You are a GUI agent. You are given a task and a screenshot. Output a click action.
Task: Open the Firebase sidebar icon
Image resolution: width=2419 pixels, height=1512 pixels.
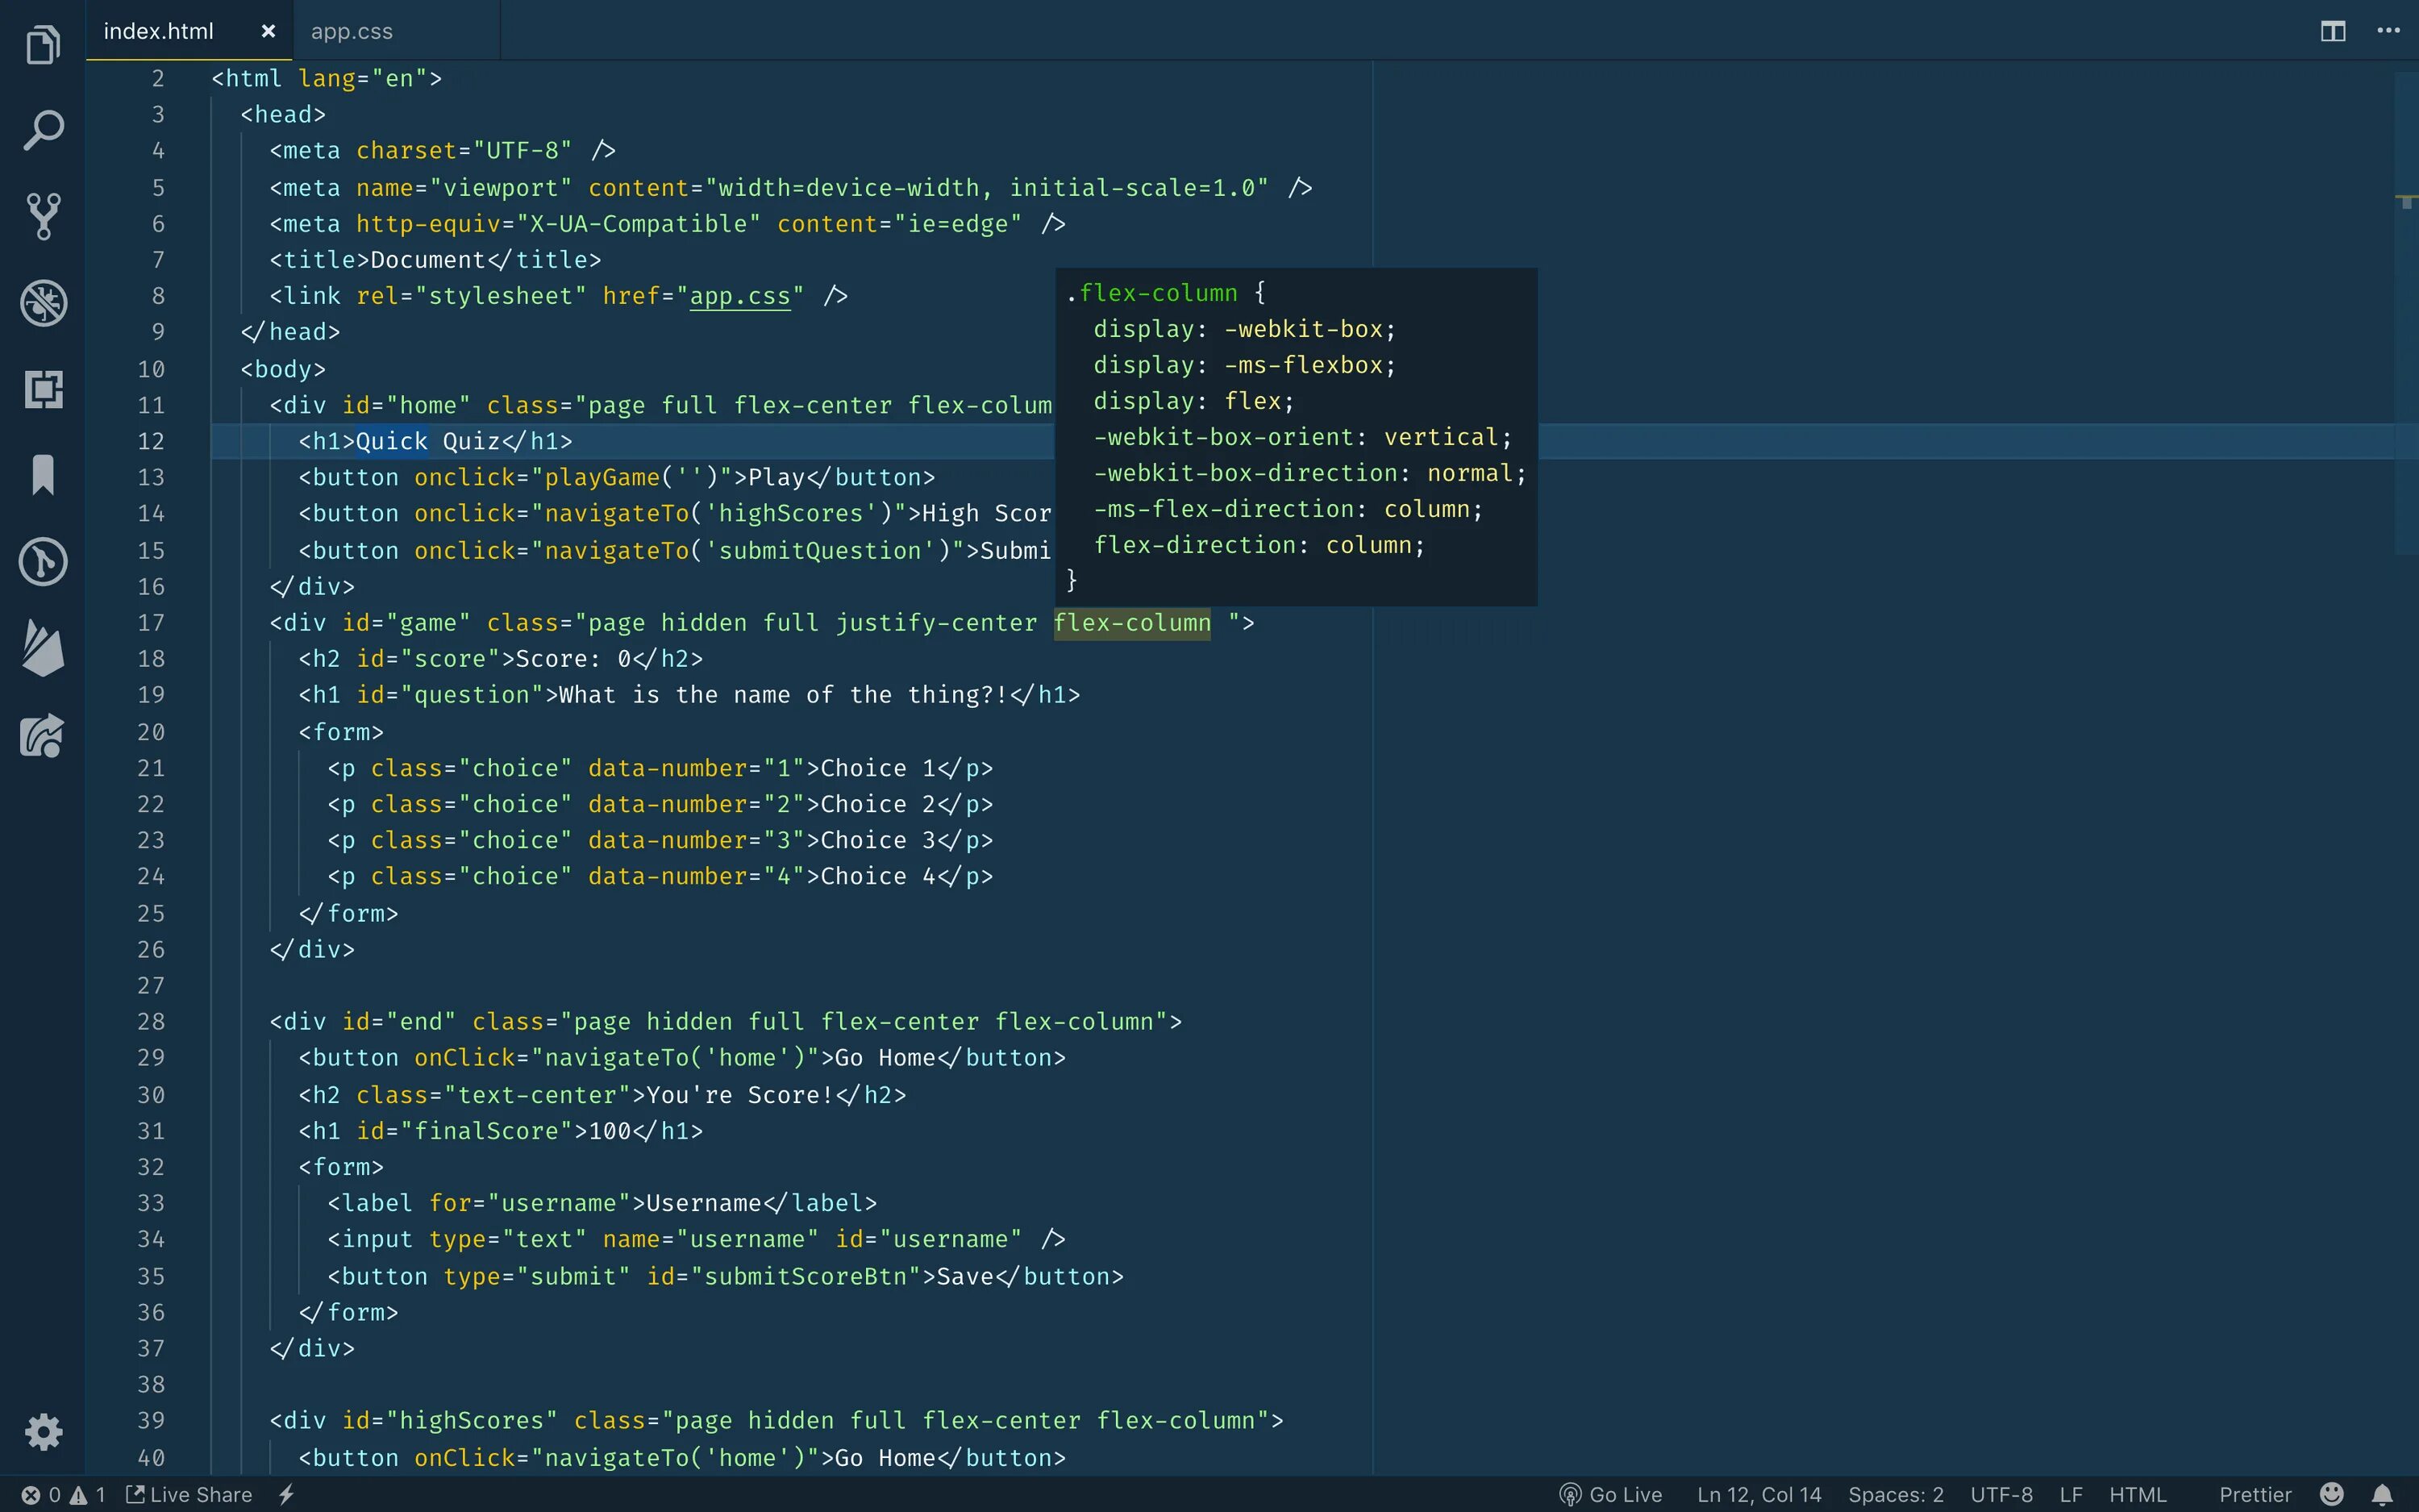click(x=42, y=648)
